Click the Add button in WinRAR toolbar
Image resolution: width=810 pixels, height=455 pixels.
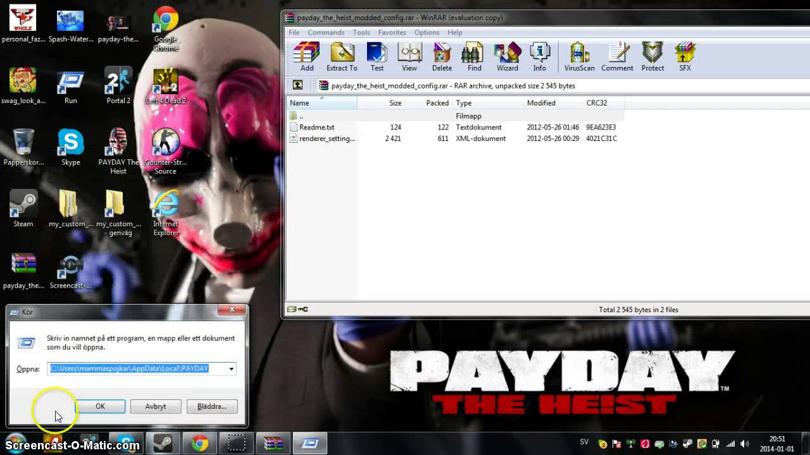(307, 57)
